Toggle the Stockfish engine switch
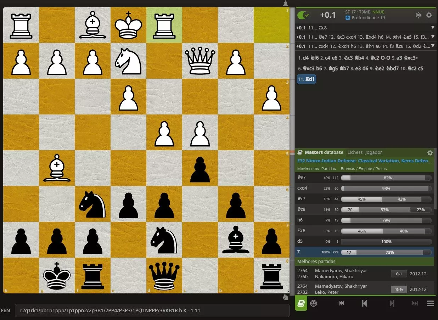The image size is (438, 320). 303,15
